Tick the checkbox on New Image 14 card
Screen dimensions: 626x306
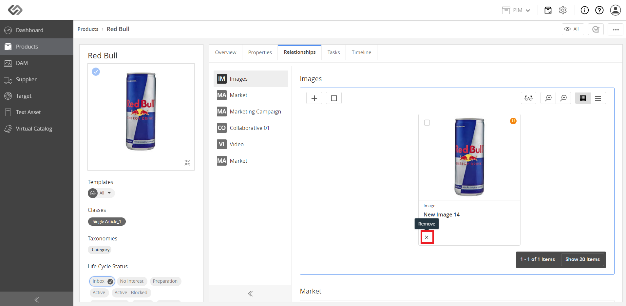point(427,123)
